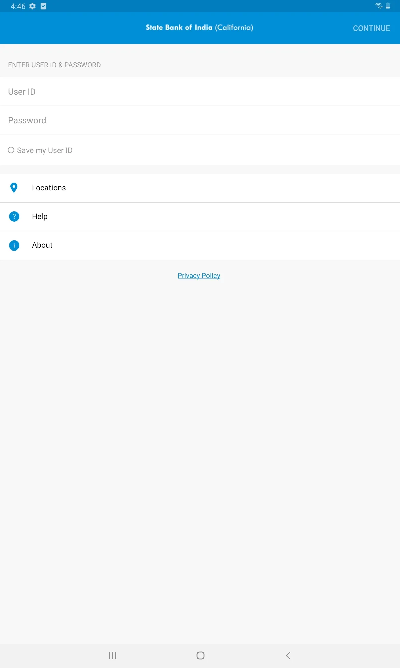Screen dimensions: 400x668
Task: Tap the Wi-Fi status icon
Action: point(379,6)
